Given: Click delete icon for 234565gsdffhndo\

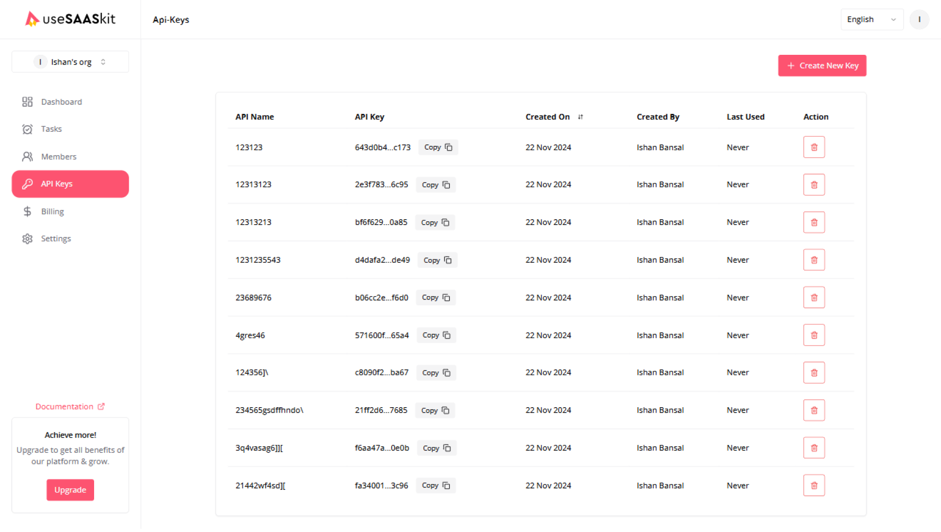Looking at the screenshot, I should point(814,410).
